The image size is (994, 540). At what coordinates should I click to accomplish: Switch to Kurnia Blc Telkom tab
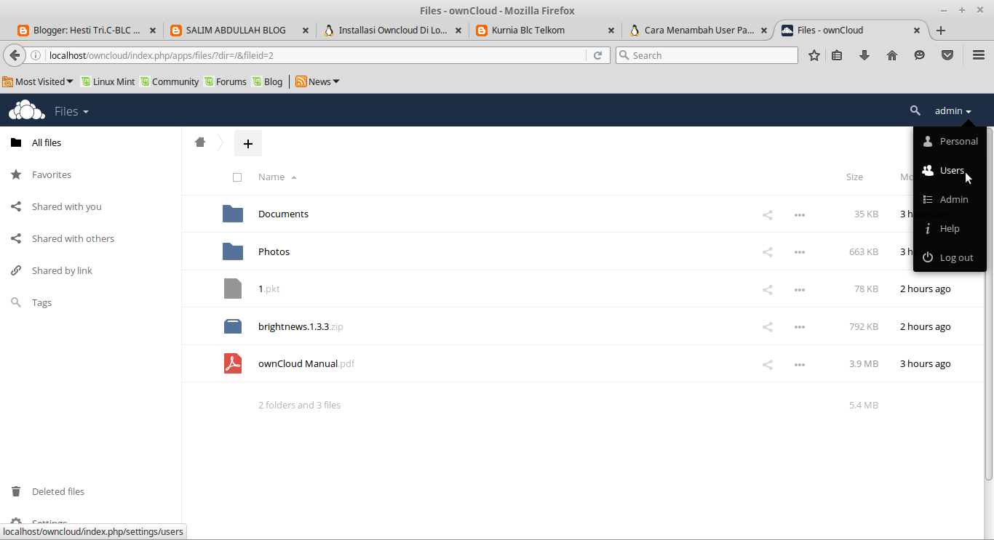546,31
